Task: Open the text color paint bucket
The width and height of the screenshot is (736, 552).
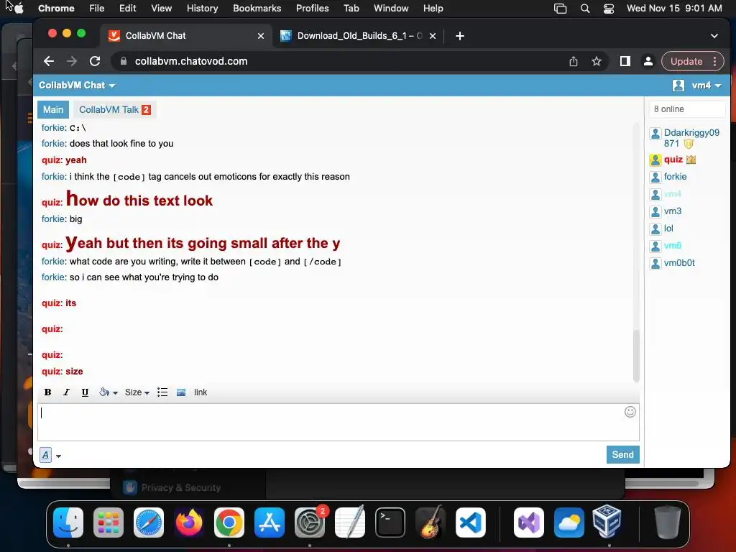Action: pyautogui.click(x=108, y=392)
